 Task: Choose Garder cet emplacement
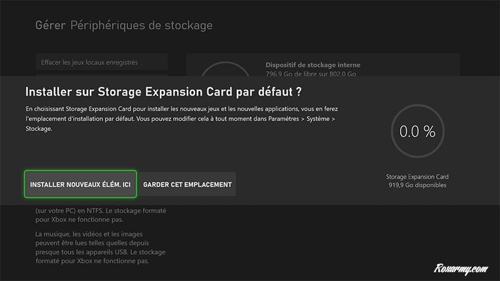187,184
